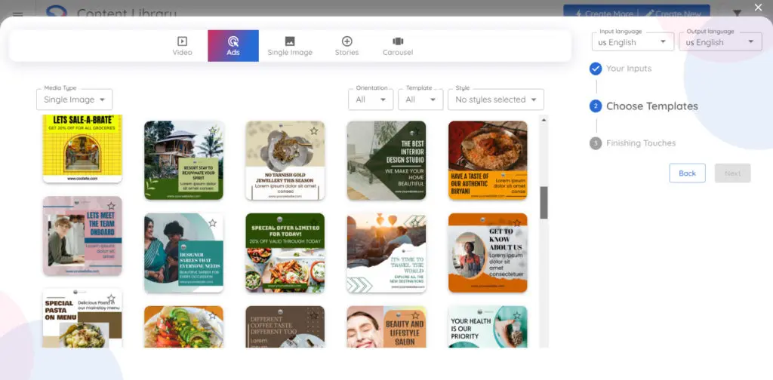
Task: Select the salad plate template thumbnail
Action: point(183,326)
